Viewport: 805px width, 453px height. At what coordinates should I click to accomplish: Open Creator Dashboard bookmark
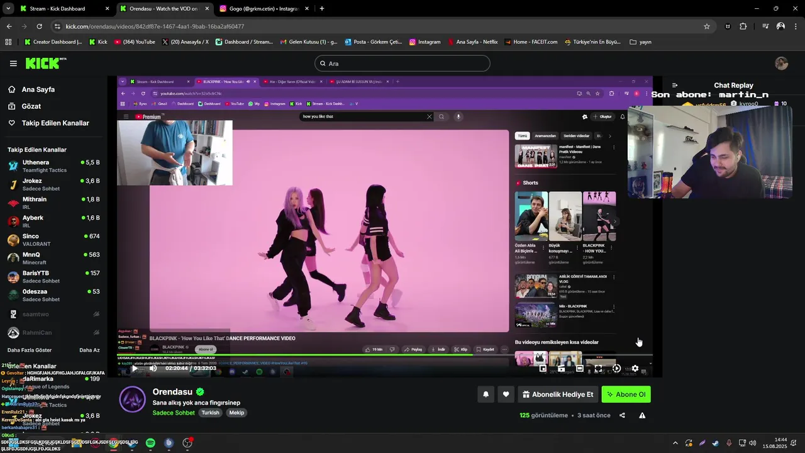53,42
